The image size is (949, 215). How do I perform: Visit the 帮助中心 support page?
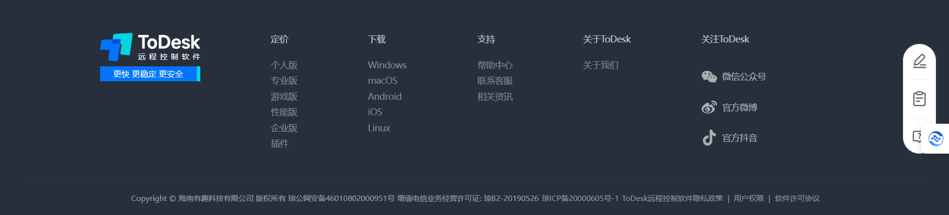[495, 65]
